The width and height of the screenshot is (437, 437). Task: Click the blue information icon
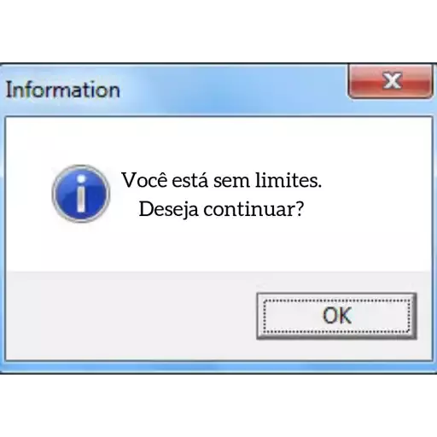(x=81, y=194)
